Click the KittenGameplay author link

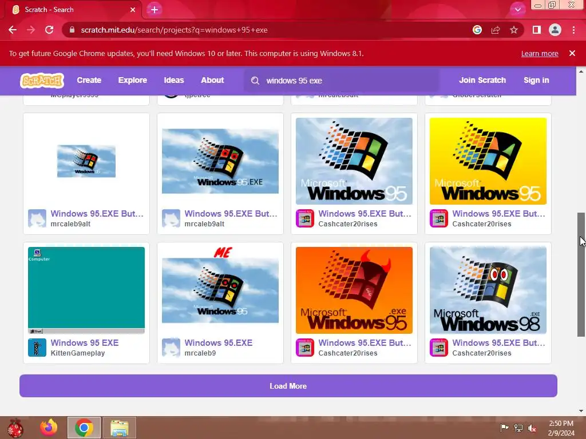point(78,353)
